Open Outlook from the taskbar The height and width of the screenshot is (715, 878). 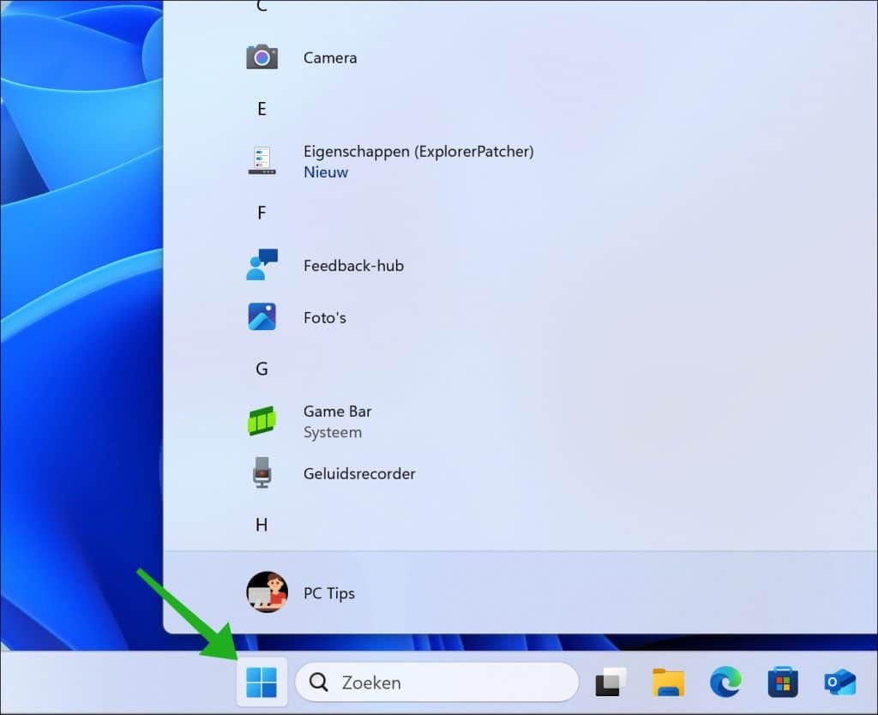coord(839,682)
